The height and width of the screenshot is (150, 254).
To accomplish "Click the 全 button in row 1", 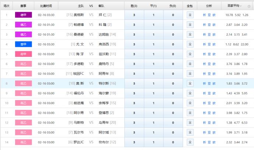I will (x=190, y=15).
